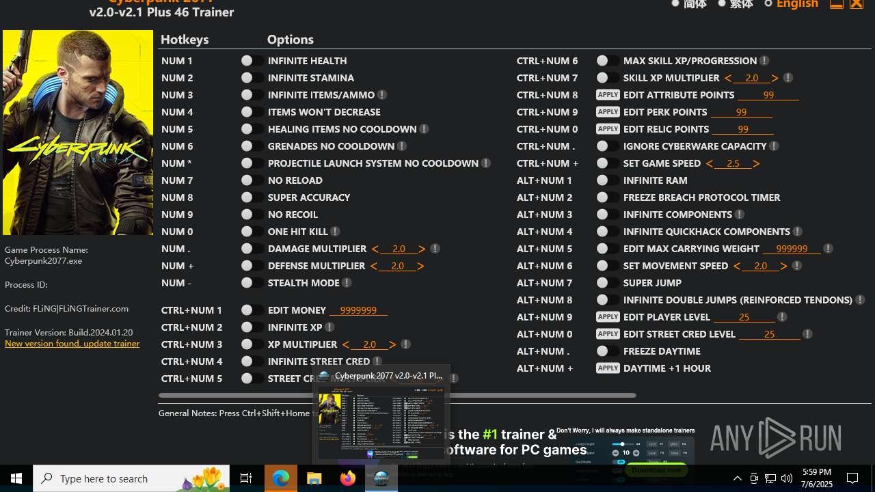
Task: Toggle the Freeze Daytime switch
Action: [x=608, y=351]
